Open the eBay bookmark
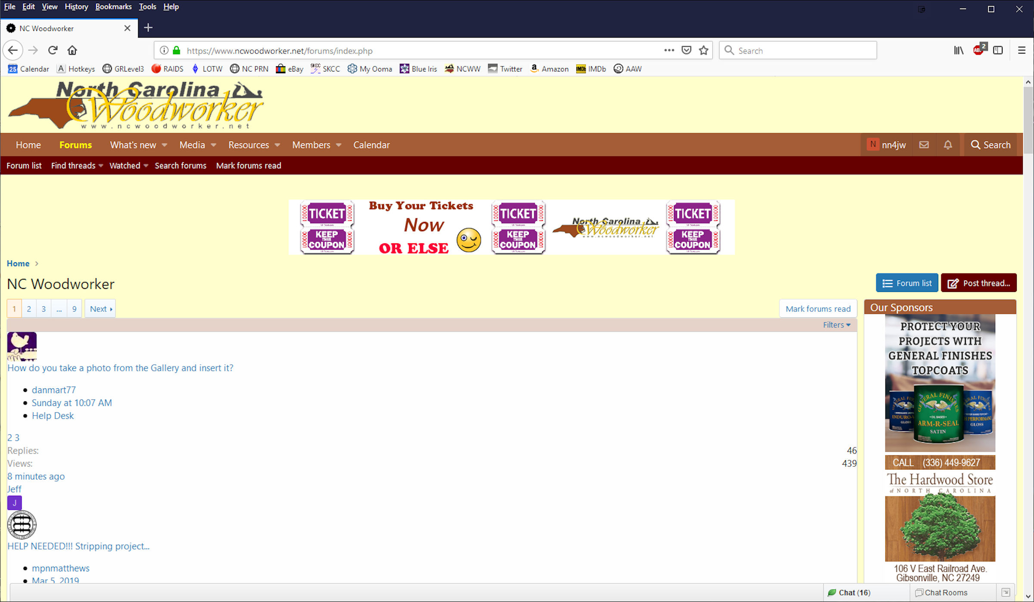 (x=290, y=69)
